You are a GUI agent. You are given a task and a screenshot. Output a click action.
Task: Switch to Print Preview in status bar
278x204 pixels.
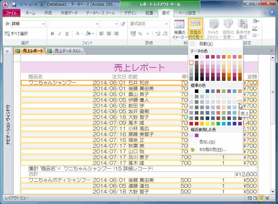255,198
